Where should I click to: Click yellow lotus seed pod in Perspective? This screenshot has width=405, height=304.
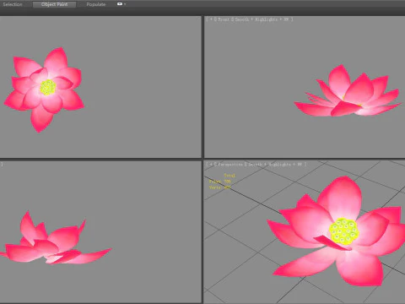pyautogui.click(x=344, y=231)
